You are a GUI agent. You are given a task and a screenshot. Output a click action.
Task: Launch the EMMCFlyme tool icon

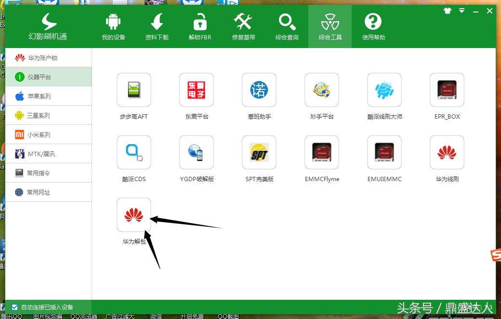(x=322, y=152)
